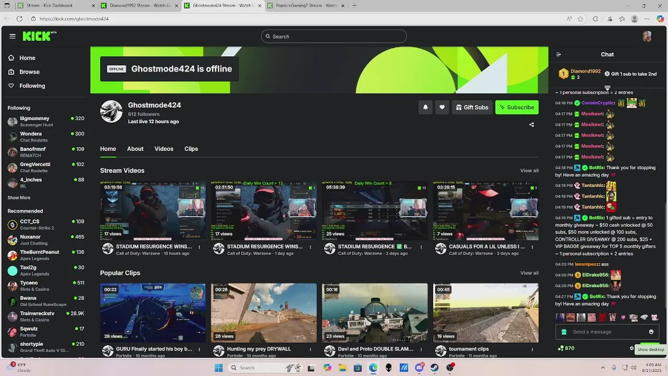Image resolution: width=668 pixels, height=376 pixels.
Task: Switch to the About tab
Action: click(x=135, y=149)
